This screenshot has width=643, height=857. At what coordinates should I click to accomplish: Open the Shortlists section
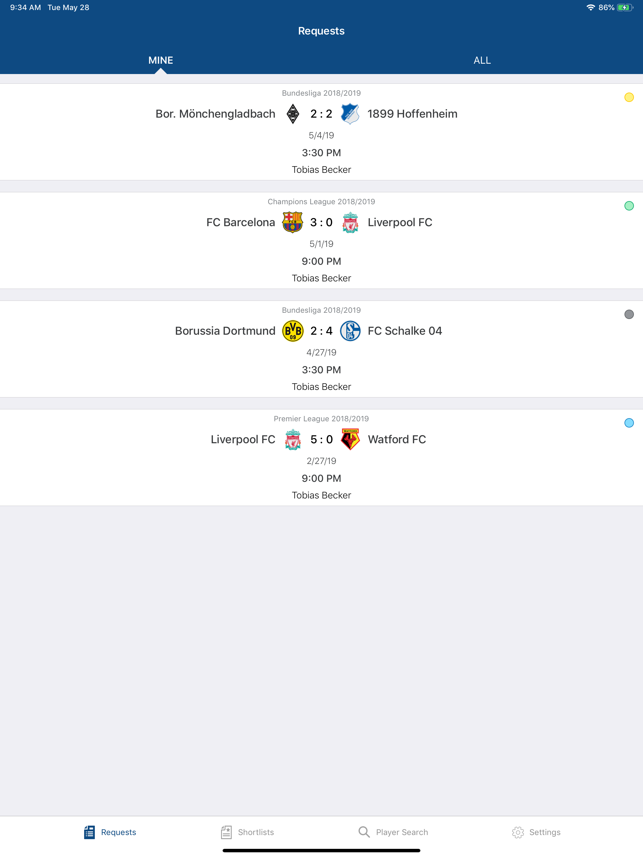coord(247,832)
